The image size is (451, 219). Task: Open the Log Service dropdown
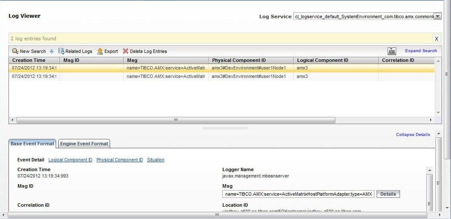[437, 17]
